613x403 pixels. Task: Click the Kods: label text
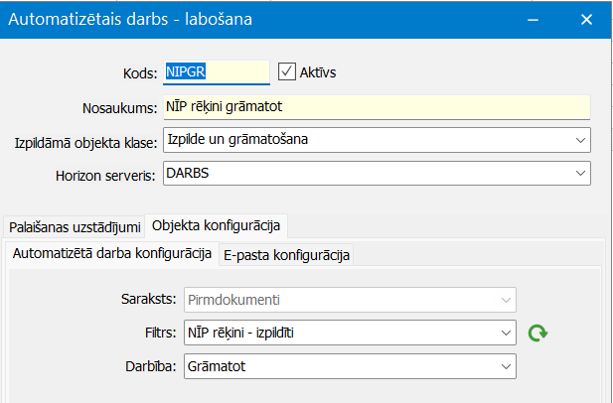(x=140, y=73)
